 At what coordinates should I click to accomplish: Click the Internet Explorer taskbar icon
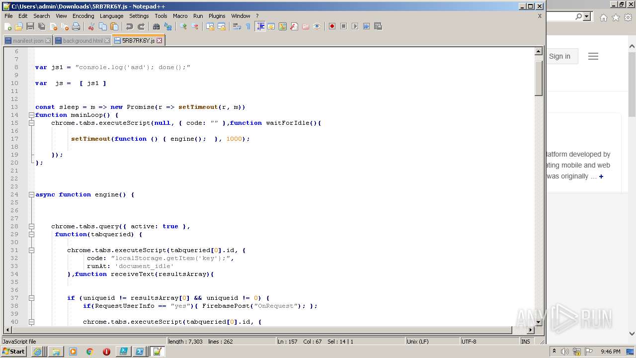pos(38,352)
